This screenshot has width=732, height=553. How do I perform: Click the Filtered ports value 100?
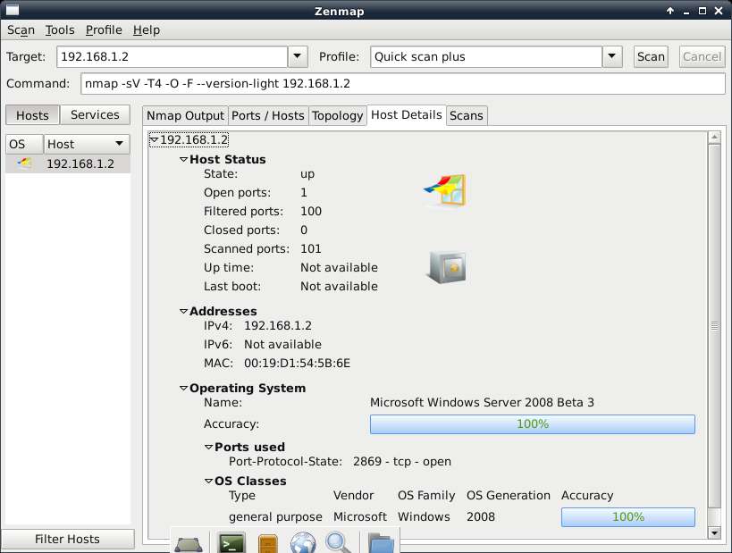(311, 211)
